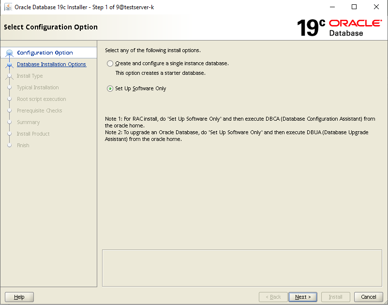Select Create and configure single instance database
This screenshot has width=388, height=305.
click(110, 63)
